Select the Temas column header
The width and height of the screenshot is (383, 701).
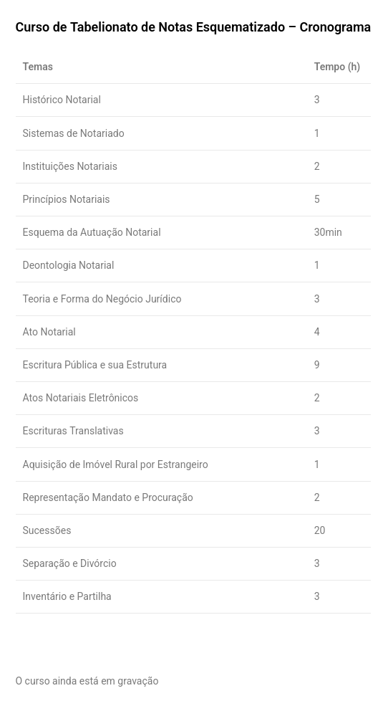37,67
